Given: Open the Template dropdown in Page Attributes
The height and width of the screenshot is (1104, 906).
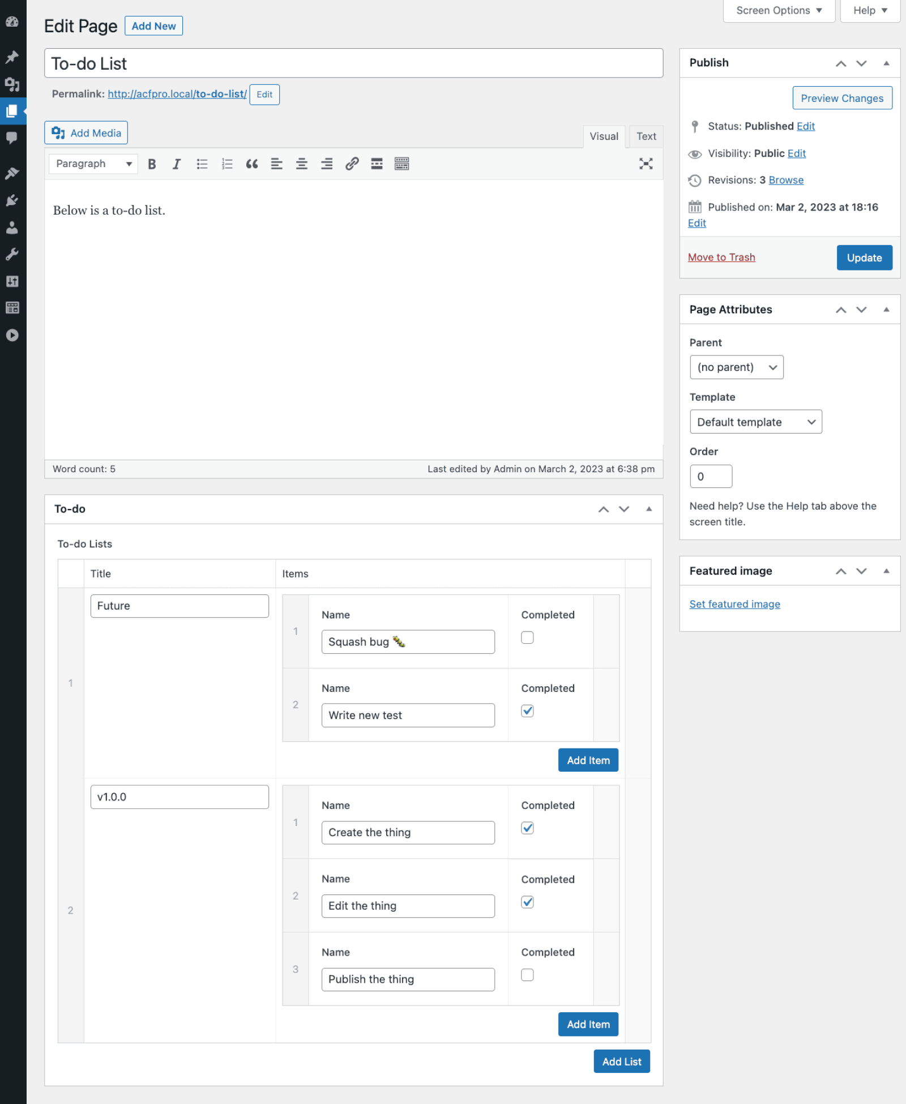Looking at the screenshot, I should [x=755, y=422].
